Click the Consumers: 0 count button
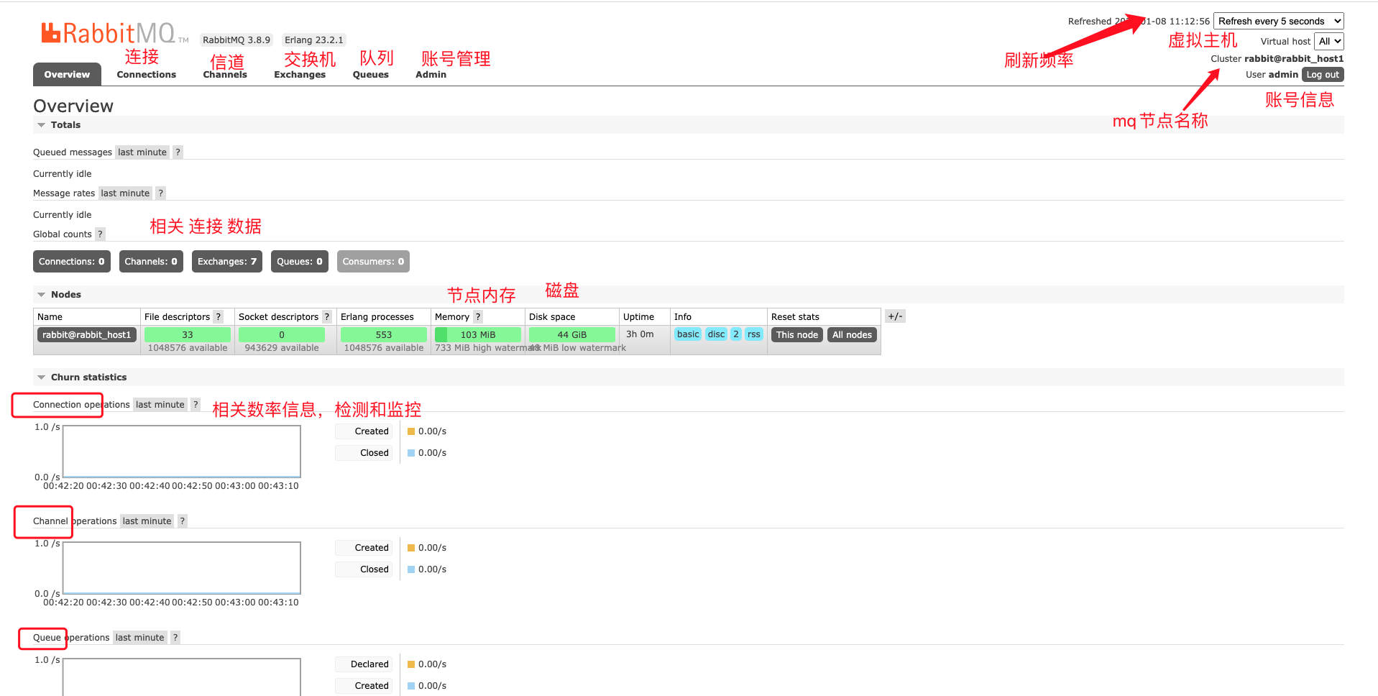Screen dimensions: 1378x696 (373, 261)
